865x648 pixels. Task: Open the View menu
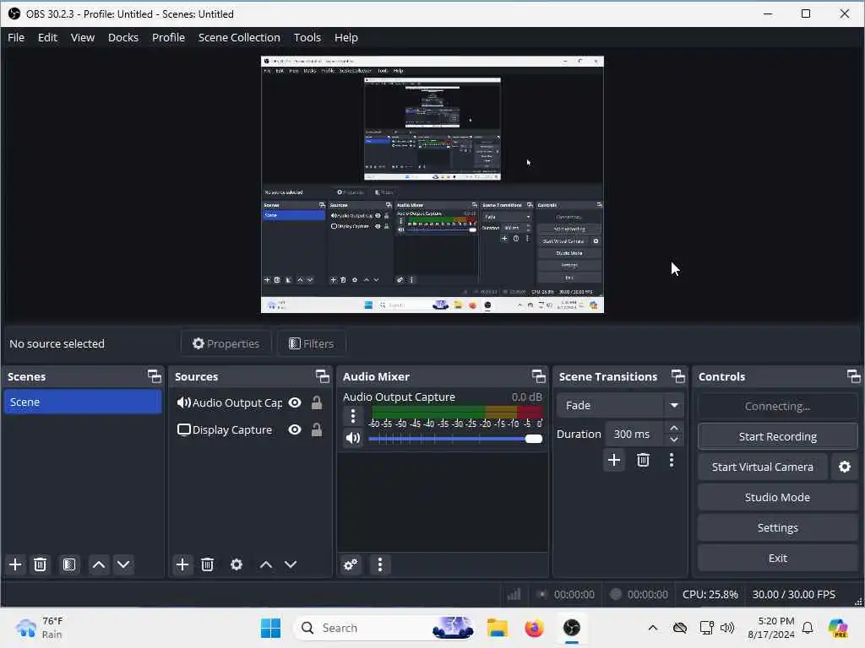point(83,37)
